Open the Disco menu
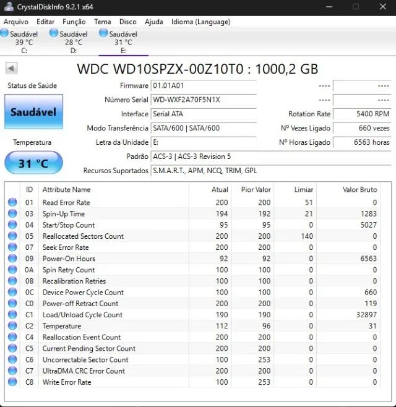 (127, 22)
